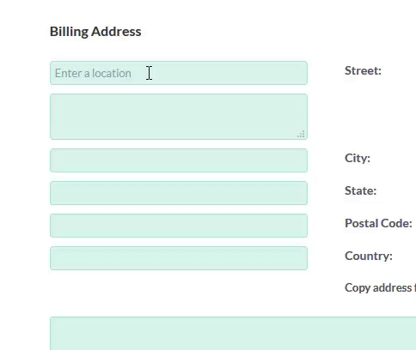Grab the textarea resize handle corner
The width and height of the screenshot is (416, 350).
(301, 134)
